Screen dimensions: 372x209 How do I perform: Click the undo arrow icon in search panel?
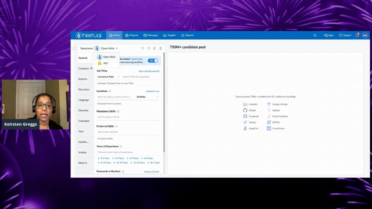[x=142, y=48]
